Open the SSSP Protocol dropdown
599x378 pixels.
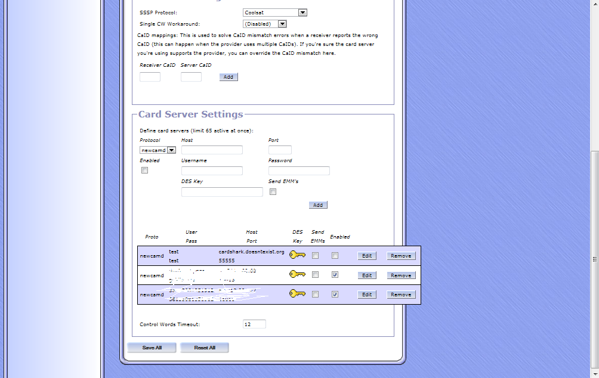click(x=275, y=13)
